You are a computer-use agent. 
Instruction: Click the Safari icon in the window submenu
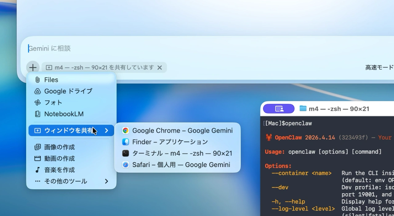[125, 165]
